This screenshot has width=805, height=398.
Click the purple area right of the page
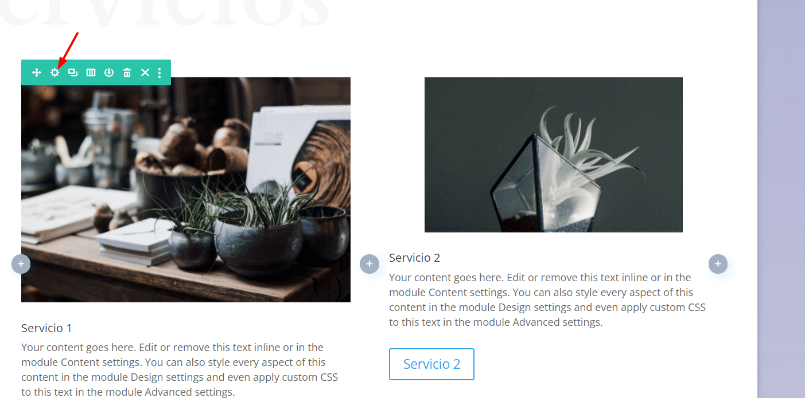[781, 199]
